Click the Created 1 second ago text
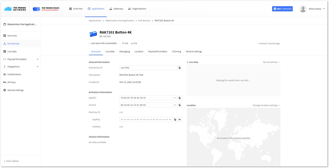Screen dimensions: 329x168 269,44
